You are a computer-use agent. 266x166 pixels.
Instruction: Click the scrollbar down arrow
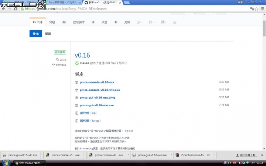tap(264, 149)
